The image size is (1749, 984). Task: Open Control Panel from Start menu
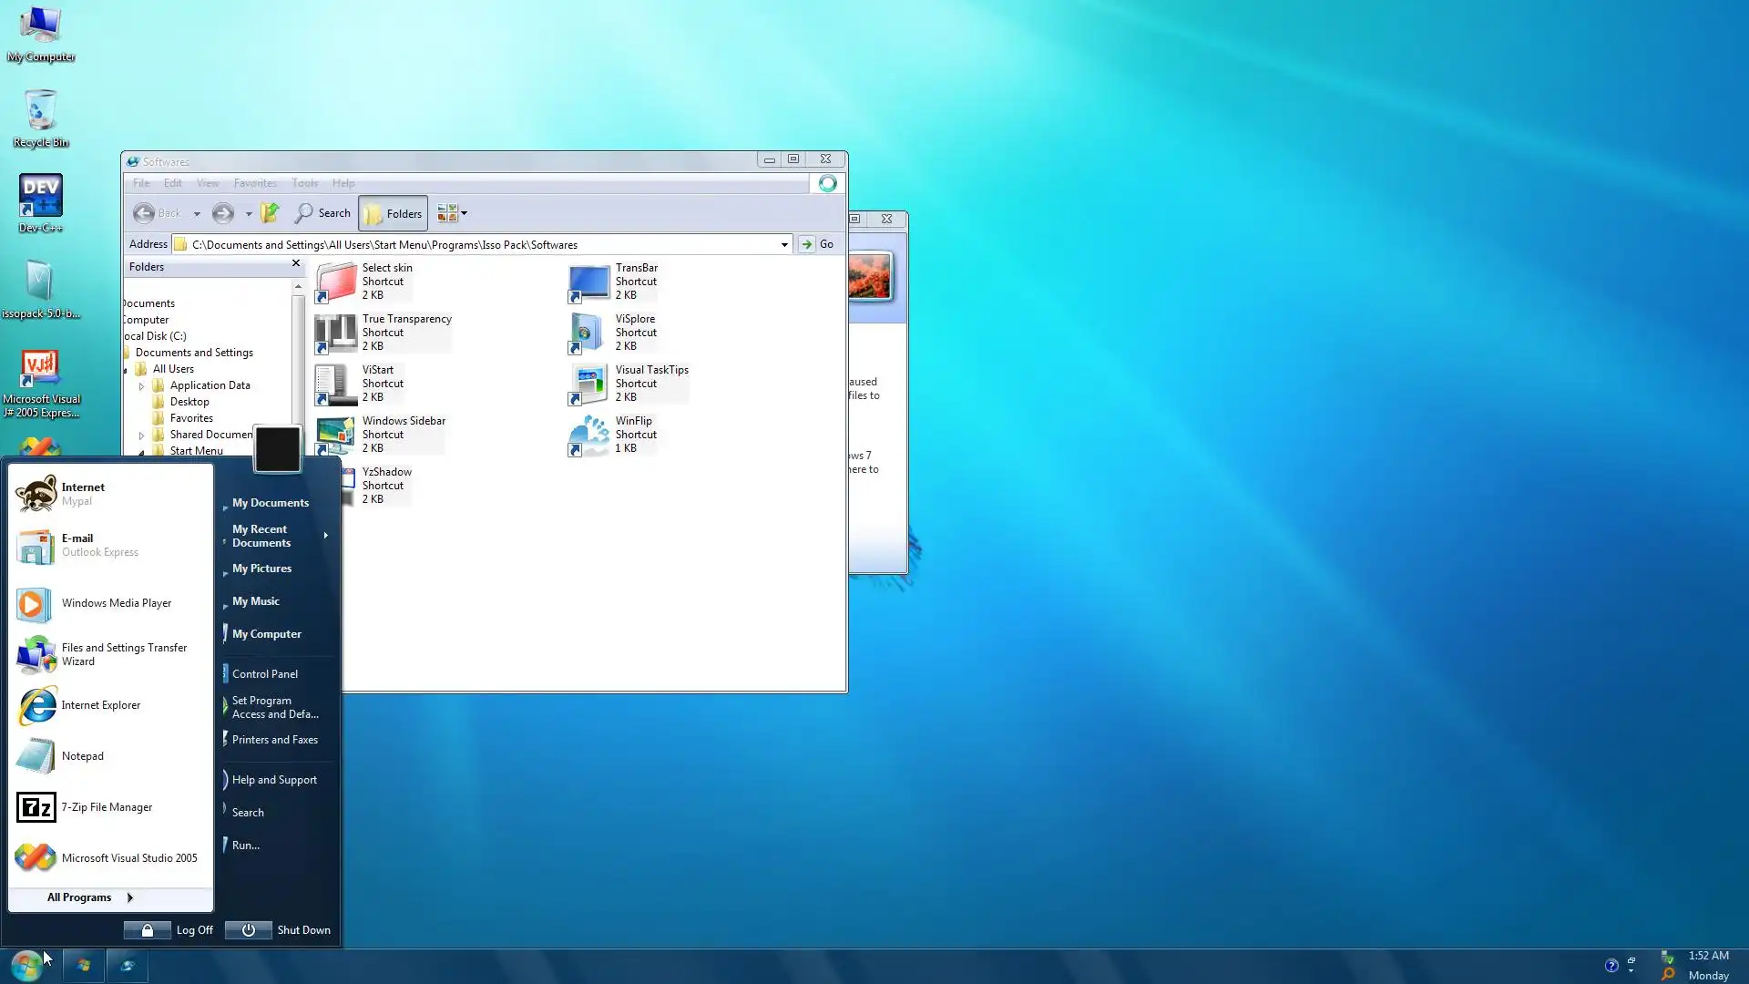pyautogui.click(x=264, y=674)
